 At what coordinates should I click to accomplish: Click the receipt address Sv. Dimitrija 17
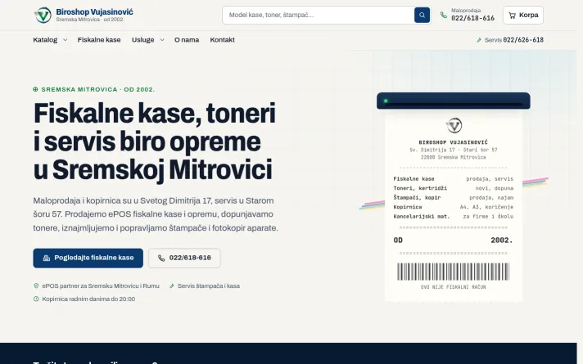click(454, 150)
